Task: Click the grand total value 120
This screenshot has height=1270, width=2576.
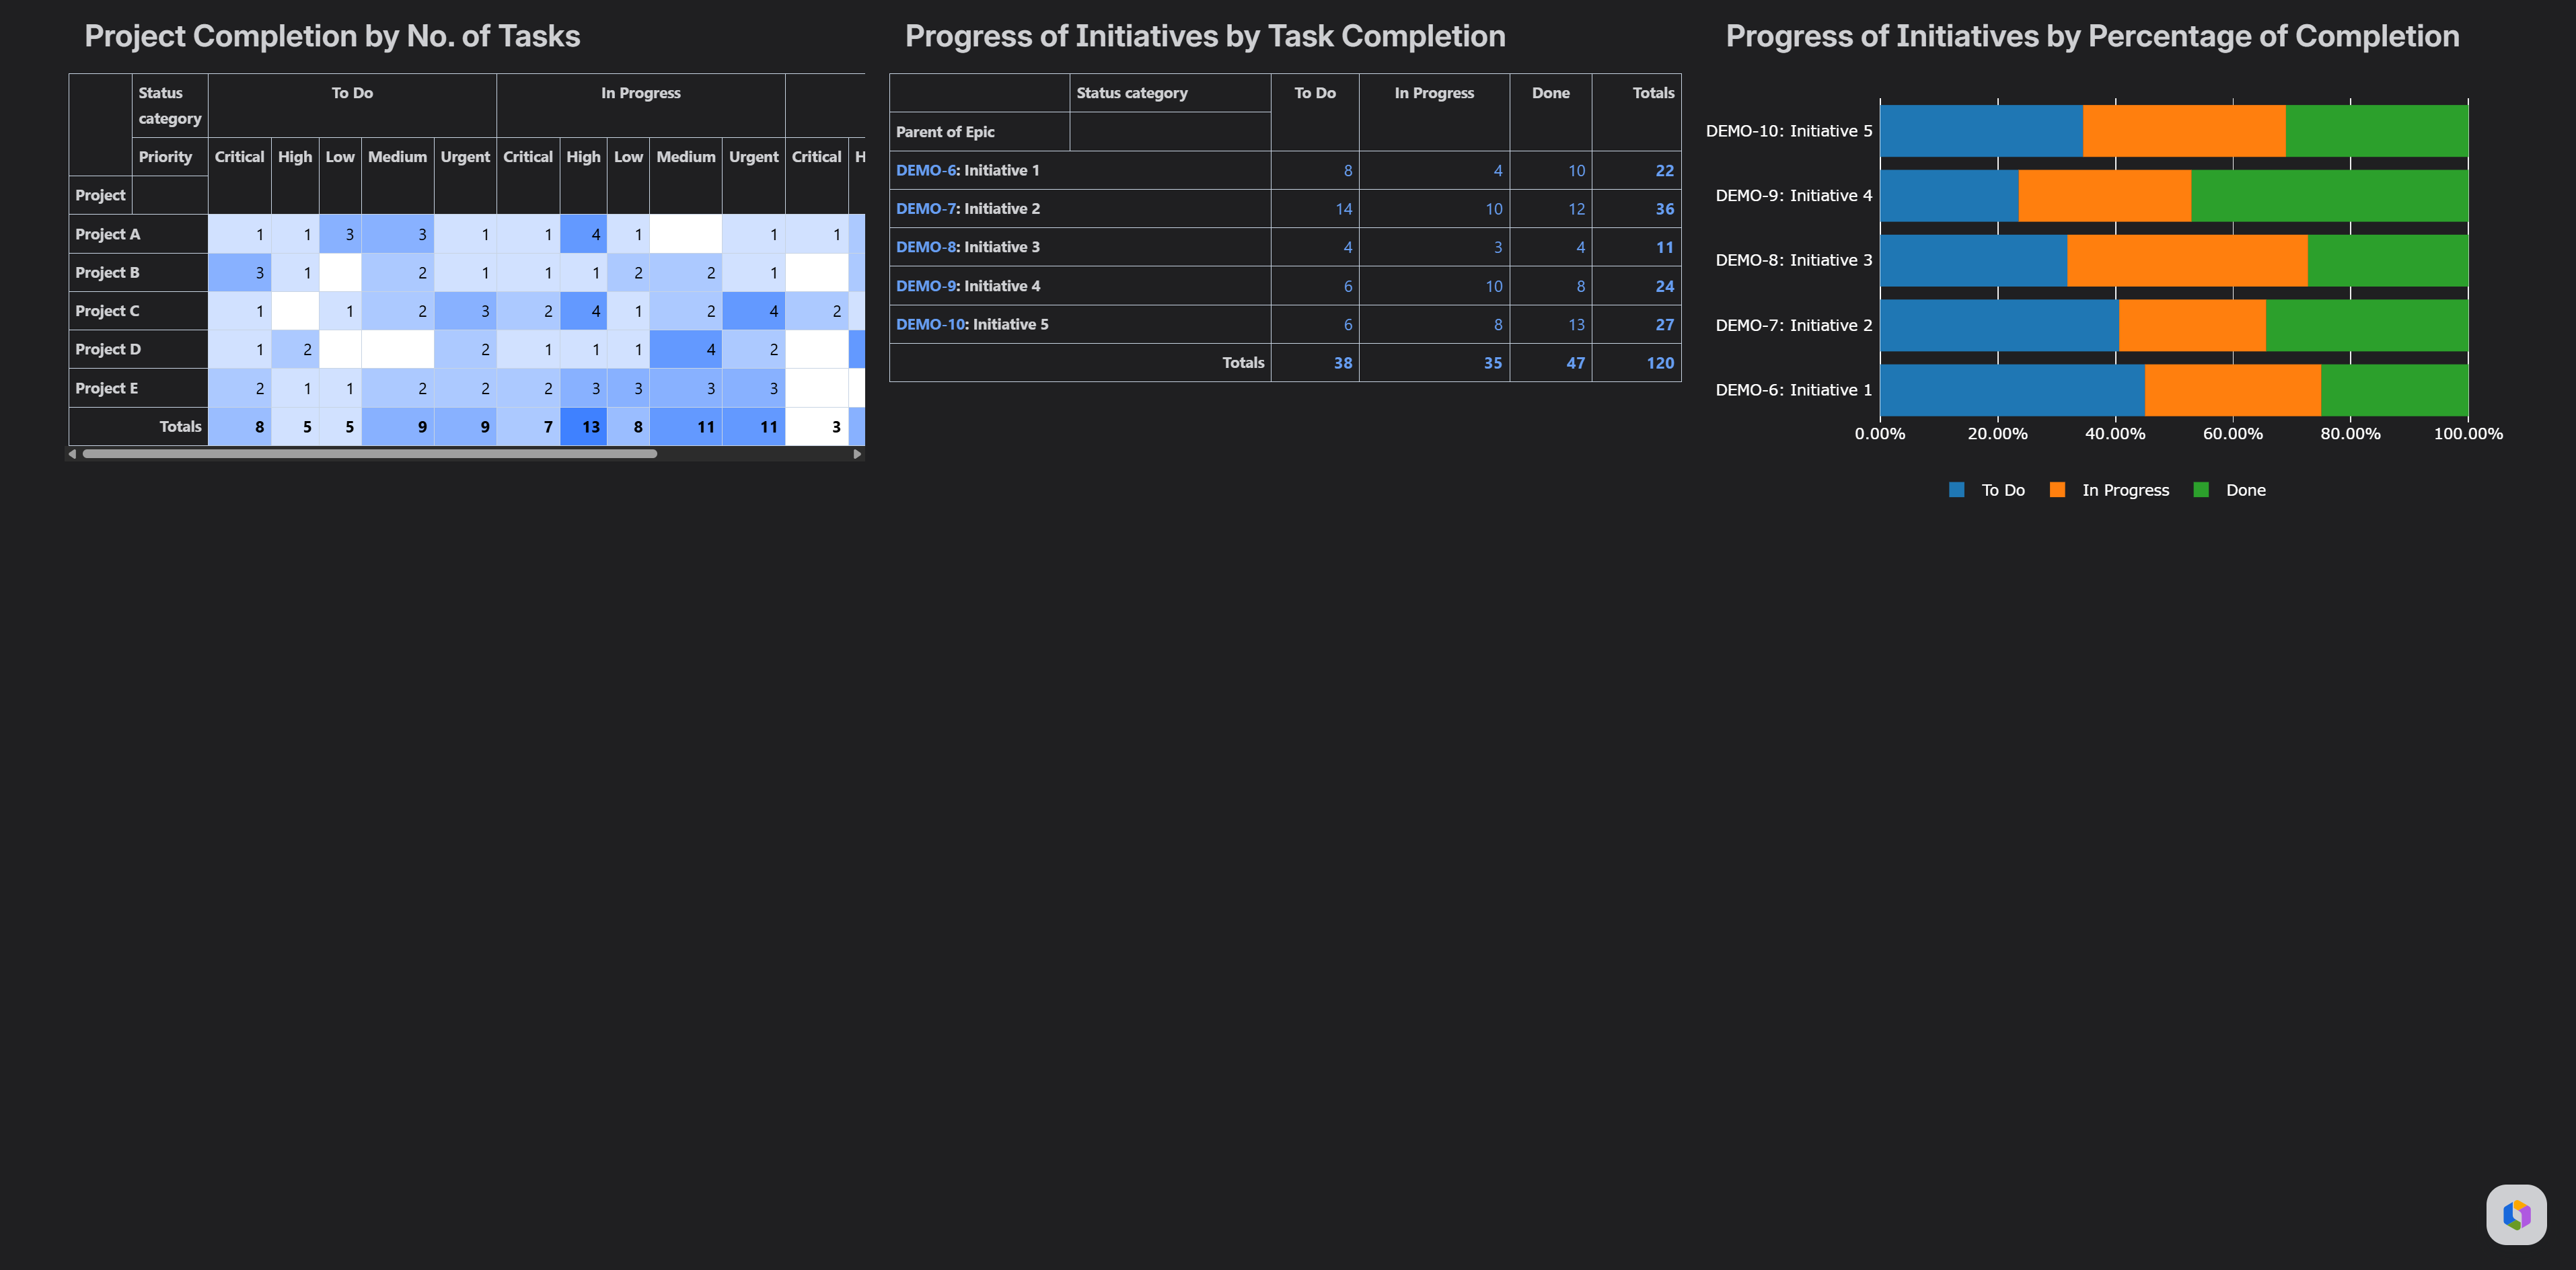Action: pyautogui.click(x=1660, y=363)
